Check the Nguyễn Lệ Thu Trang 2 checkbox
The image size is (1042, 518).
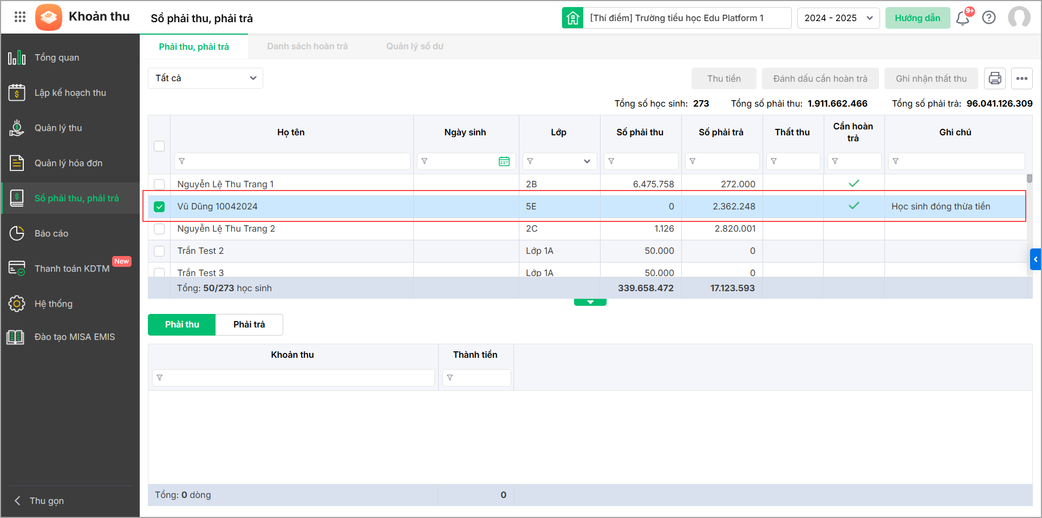point(159,229)
